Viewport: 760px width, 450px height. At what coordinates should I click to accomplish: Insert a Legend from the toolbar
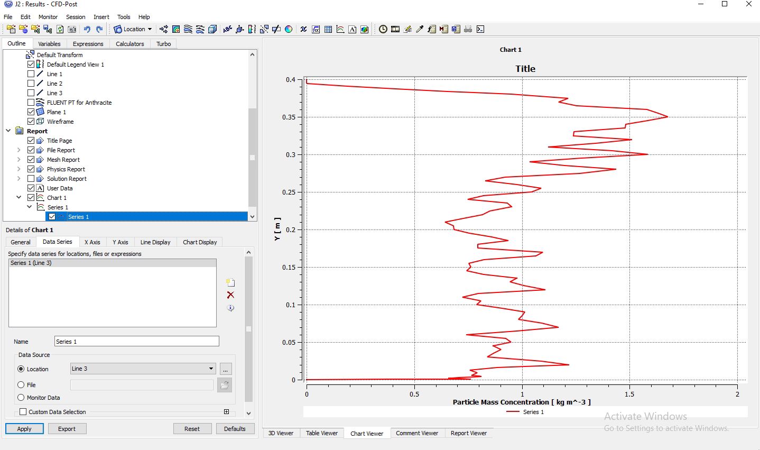pyautogui.click(x=252, y=29)
